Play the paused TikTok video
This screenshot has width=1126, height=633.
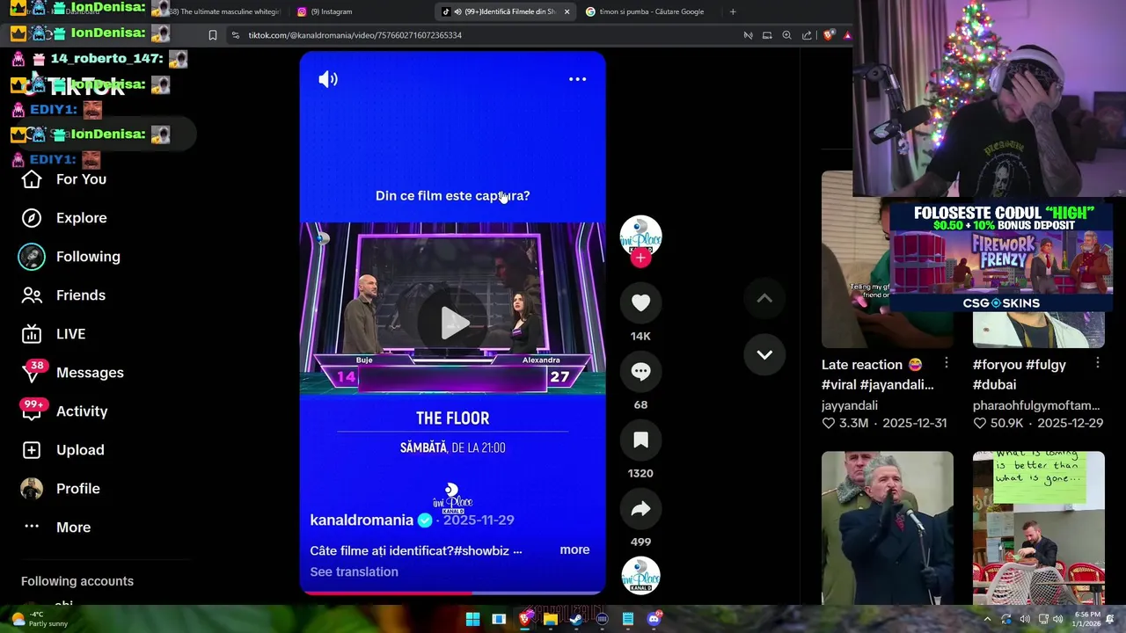(453, 324)
